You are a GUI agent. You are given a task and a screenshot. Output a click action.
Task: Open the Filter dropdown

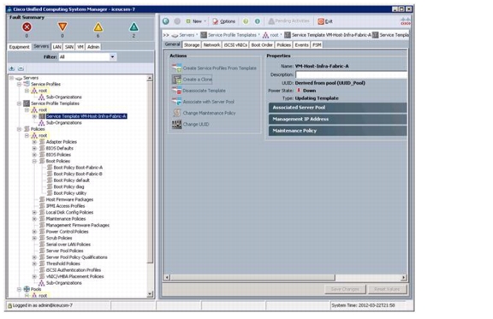pos(112,57)
